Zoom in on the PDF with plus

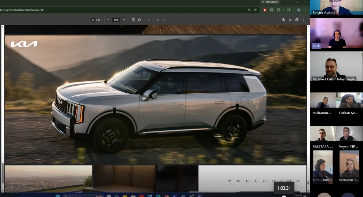pyautogui.click(x=124, y=20)
